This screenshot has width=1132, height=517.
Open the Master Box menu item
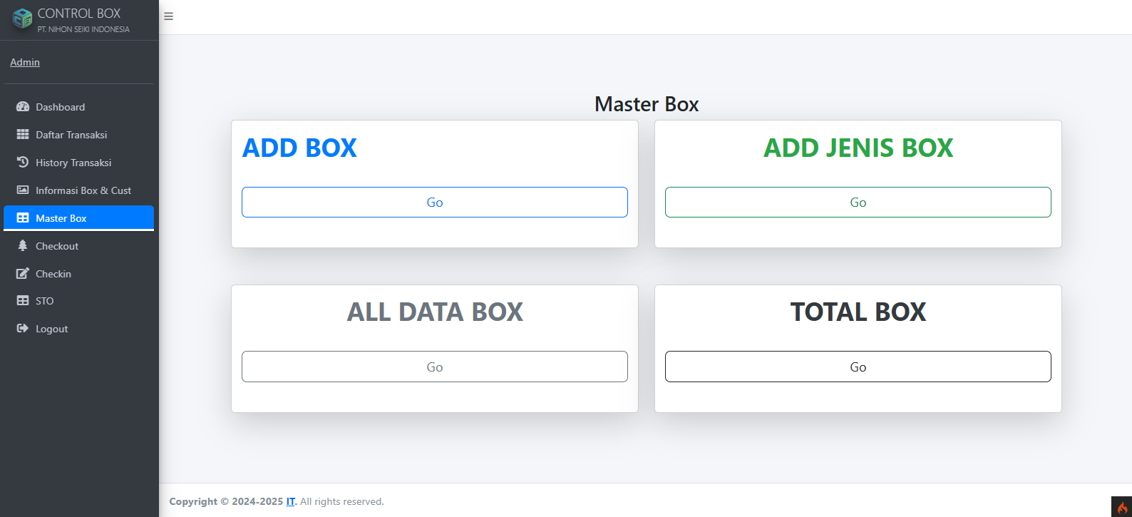tap(61, 218)
